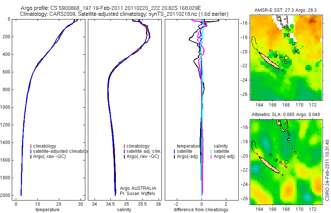331x213 pixels.
Task: Click the 'temperature' legend heading in difference panel
Action: [189, 146]
